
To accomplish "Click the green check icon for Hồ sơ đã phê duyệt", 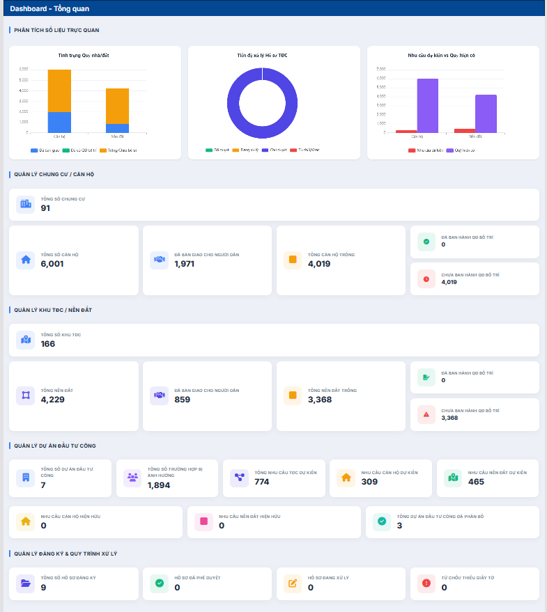I will (x=160, y=583).
